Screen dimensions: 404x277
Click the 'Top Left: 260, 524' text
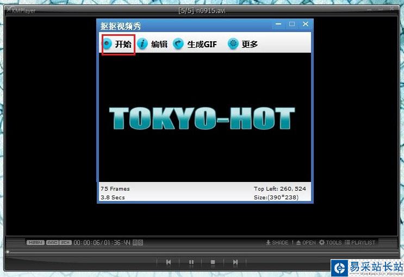tap(280, 188)
